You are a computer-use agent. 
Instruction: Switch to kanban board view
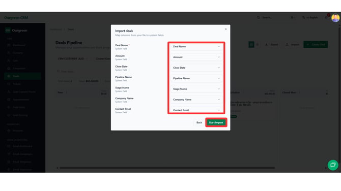pyautogui.click(x=251, y=45)
